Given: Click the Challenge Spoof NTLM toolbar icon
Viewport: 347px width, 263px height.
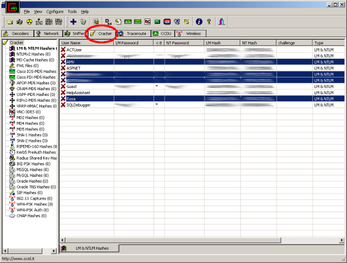Looking at the screenshot, I should (58, 22).
